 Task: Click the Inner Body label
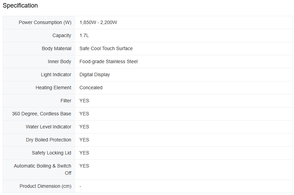point(60,61)
